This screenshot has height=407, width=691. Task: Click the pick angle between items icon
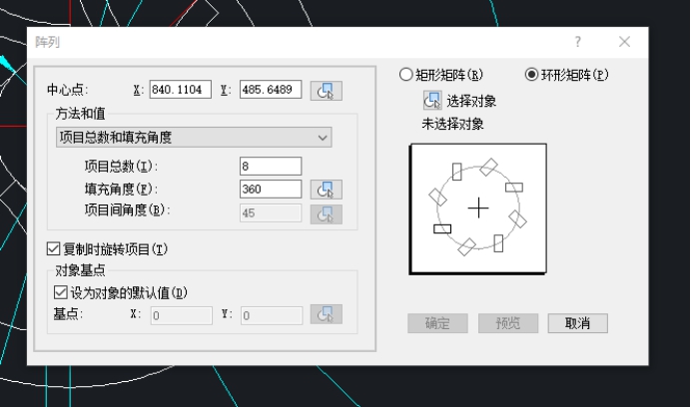326,212
